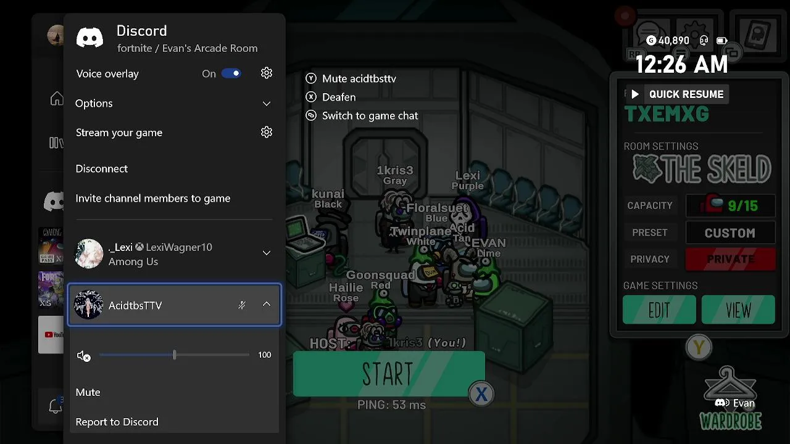Toggle the Voice overlay switch

[231, 73]
